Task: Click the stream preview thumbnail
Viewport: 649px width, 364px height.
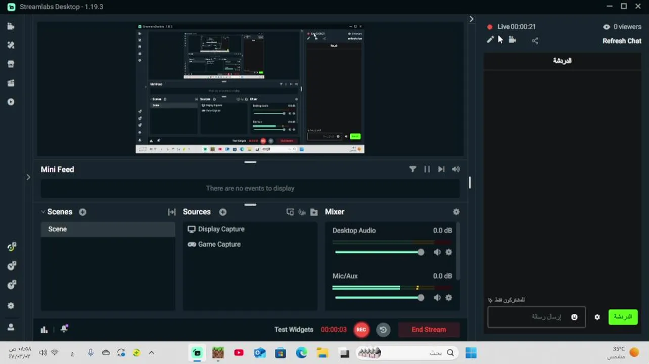Action: click(x=250, y=88)
